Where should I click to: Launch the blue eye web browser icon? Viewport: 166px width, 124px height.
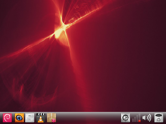tap(19, 118)
